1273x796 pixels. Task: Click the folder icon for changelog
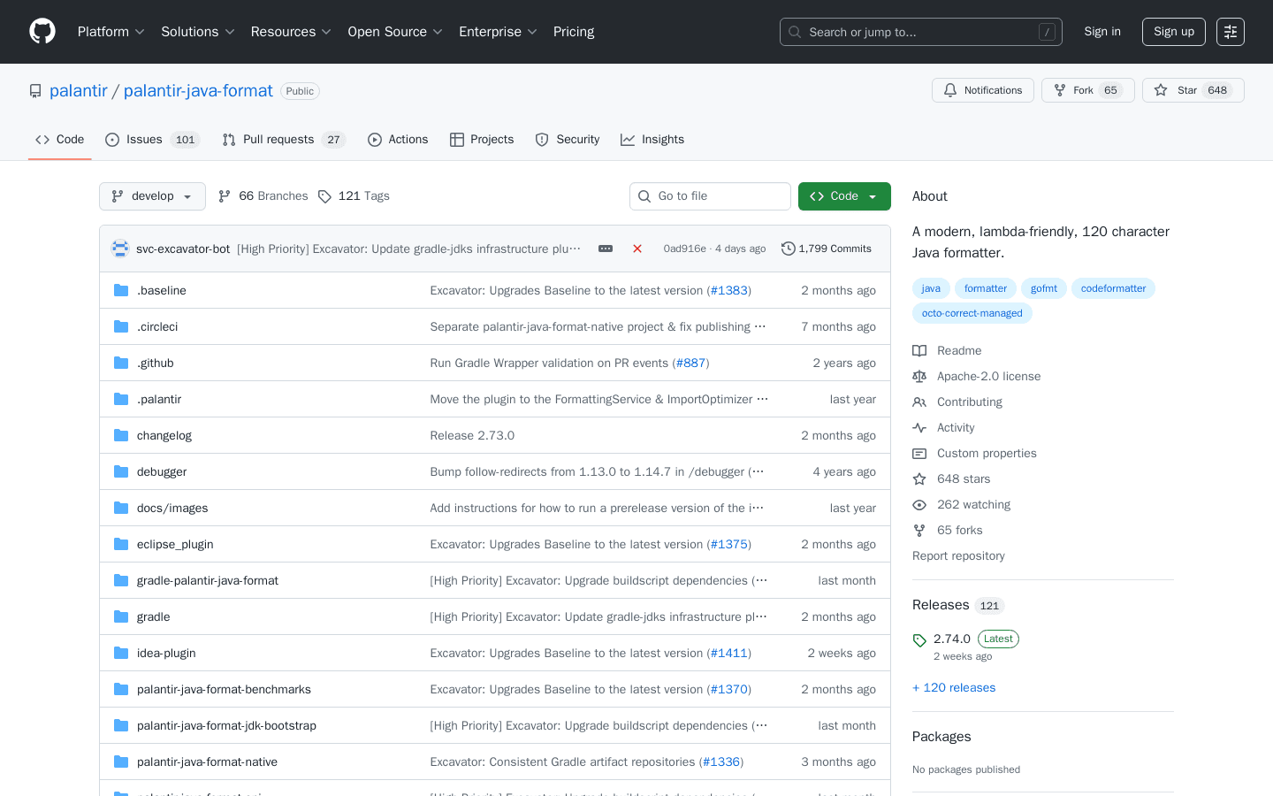[121, 435]
